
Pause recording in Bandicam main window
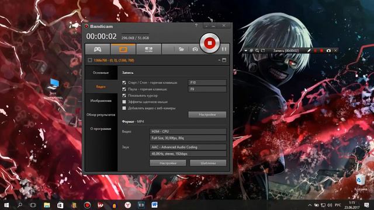tap(224, 49)
